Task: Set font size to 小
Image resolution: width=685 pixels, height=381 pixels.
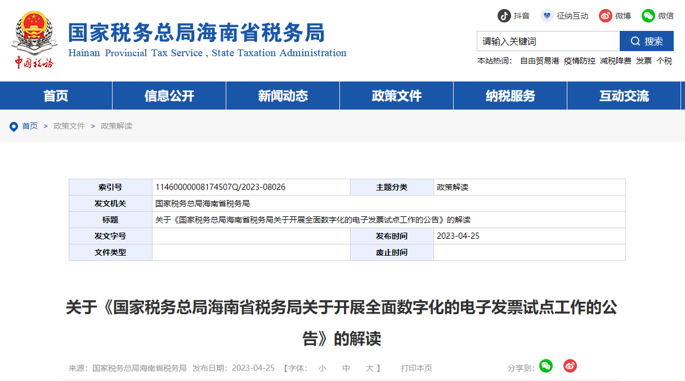Action: (x=323, y=368)
